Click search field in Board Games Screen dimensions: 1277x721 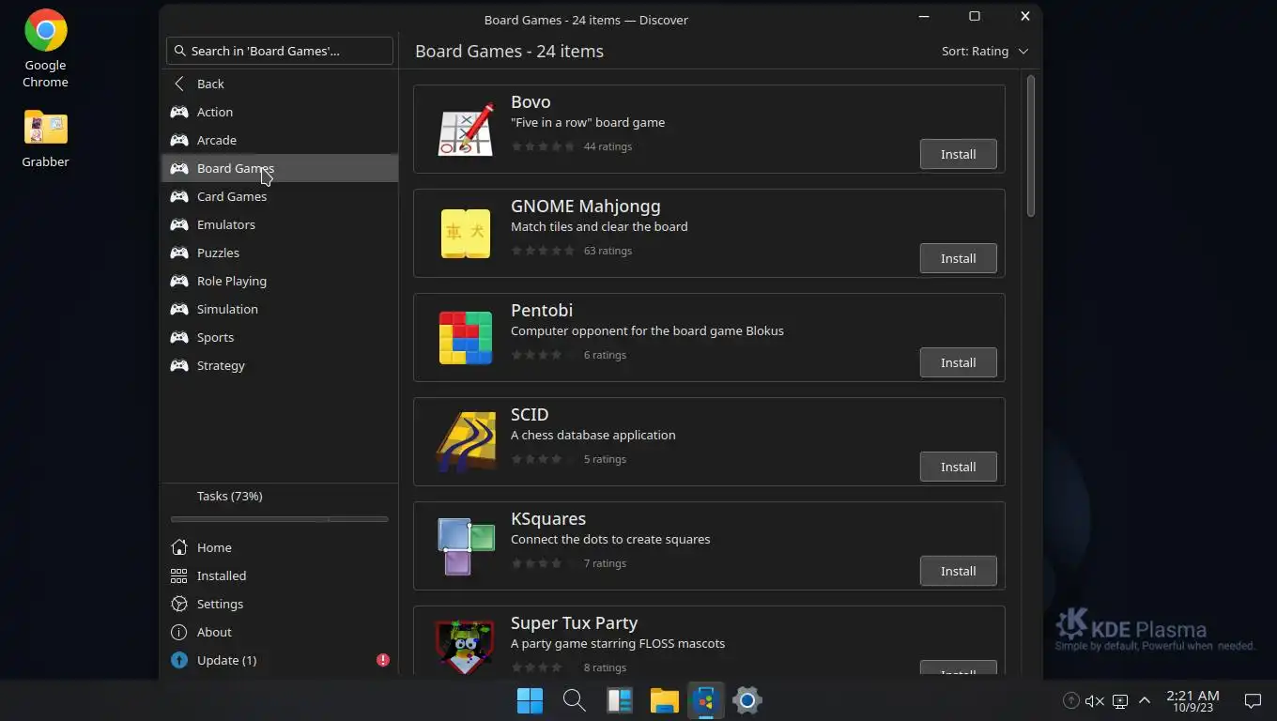279,51
